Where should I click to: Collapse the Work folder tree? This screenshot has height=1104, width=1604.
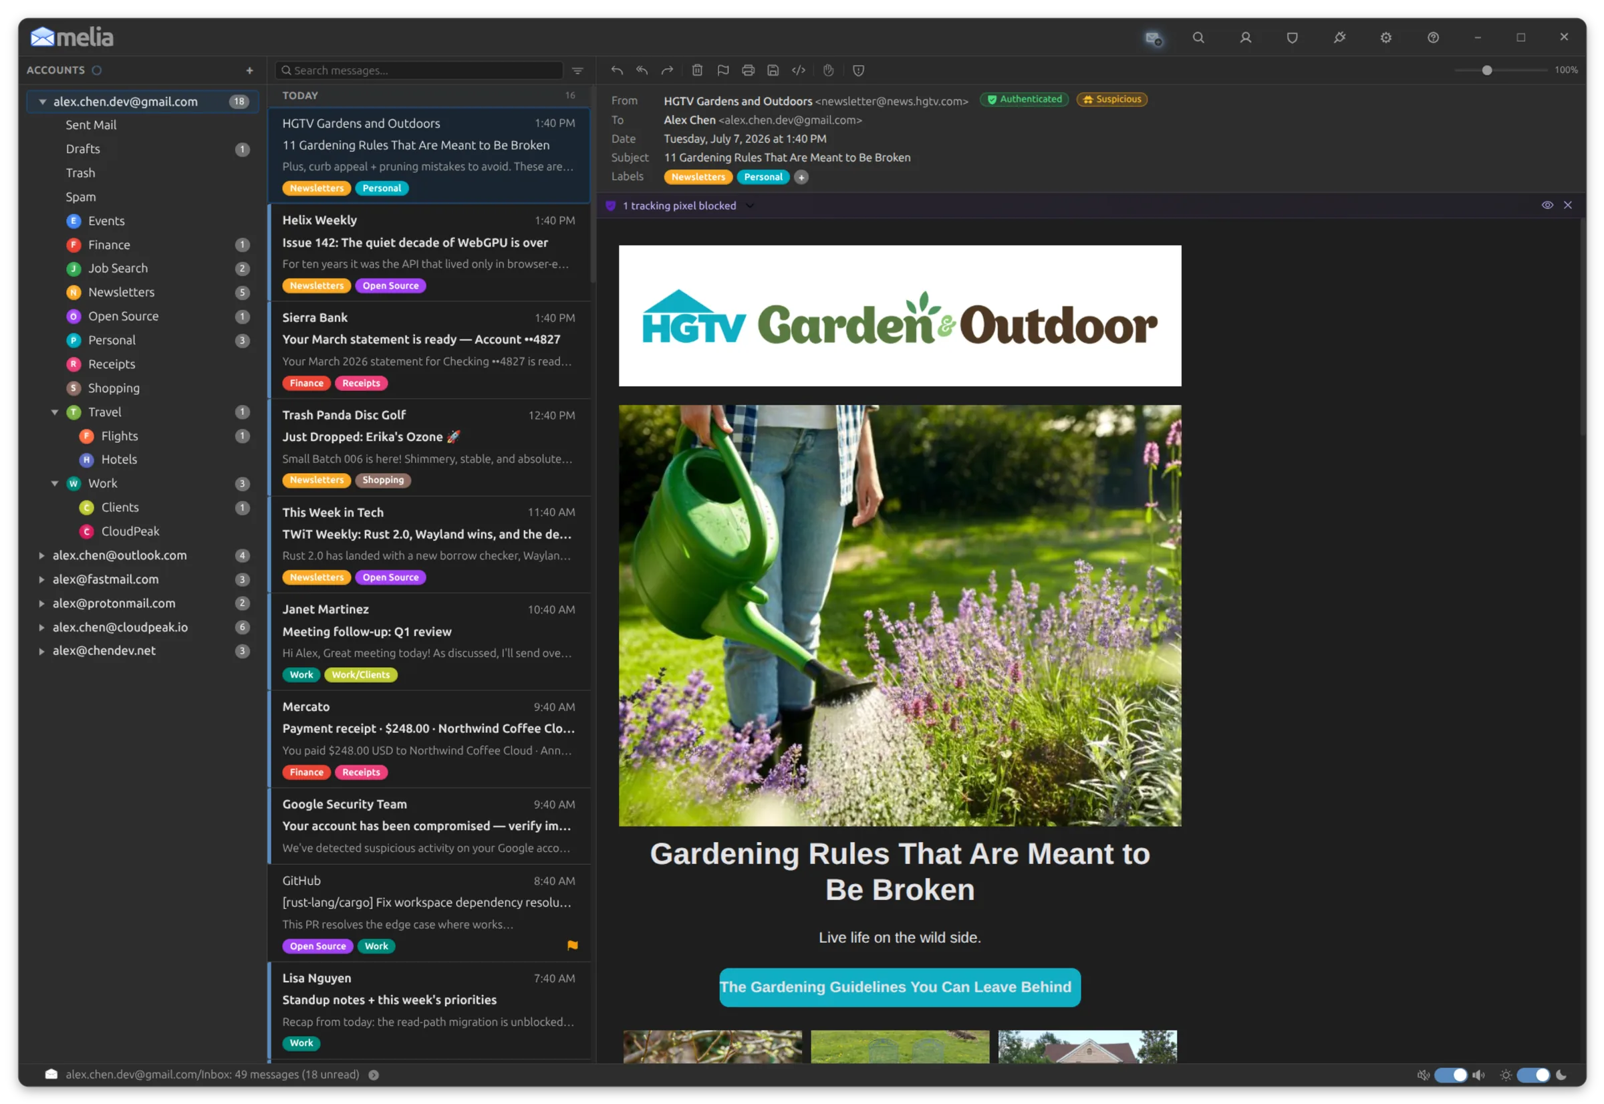55,484
